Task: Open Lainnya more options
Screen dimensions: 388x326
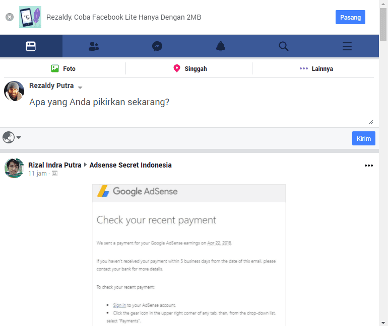Action: (x=316, y=68)
